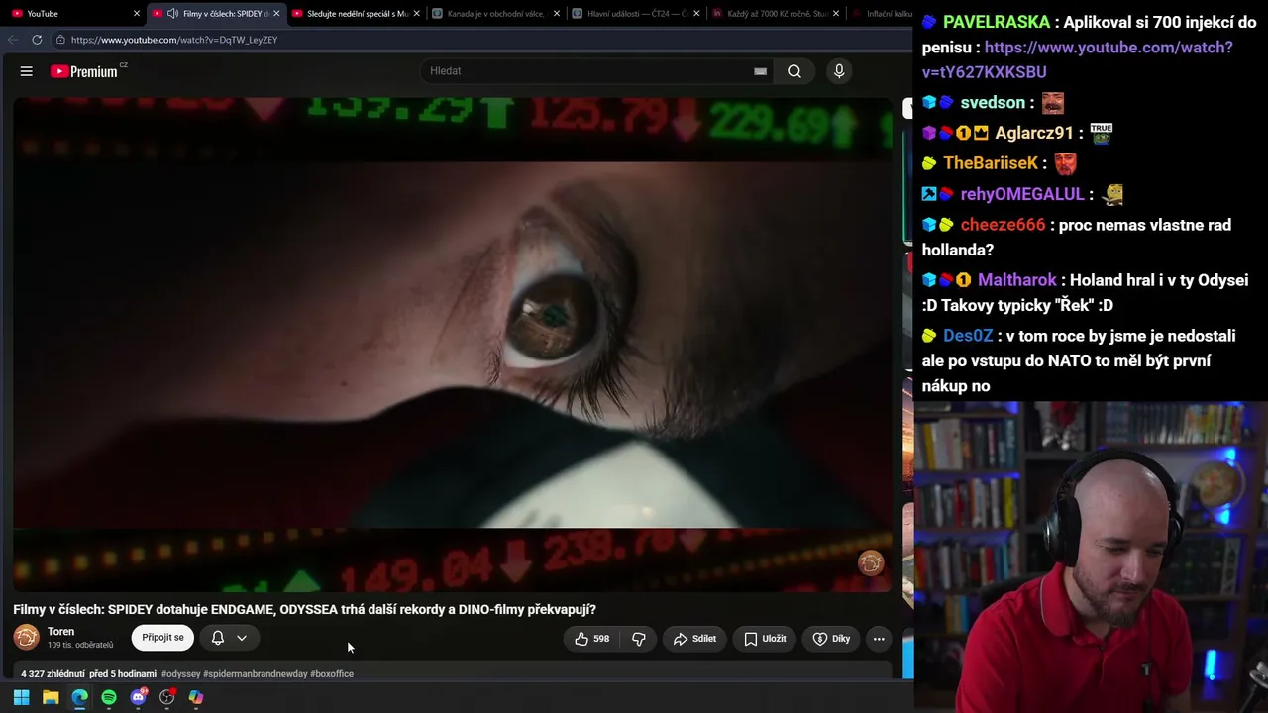Click Des0Z username in chat
Screen dimensions: 1268x713
point(968,336)
